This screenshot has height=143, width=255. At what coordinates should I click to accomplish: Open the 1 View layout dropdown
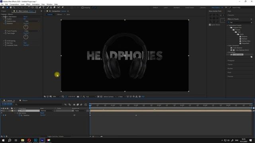121,97
